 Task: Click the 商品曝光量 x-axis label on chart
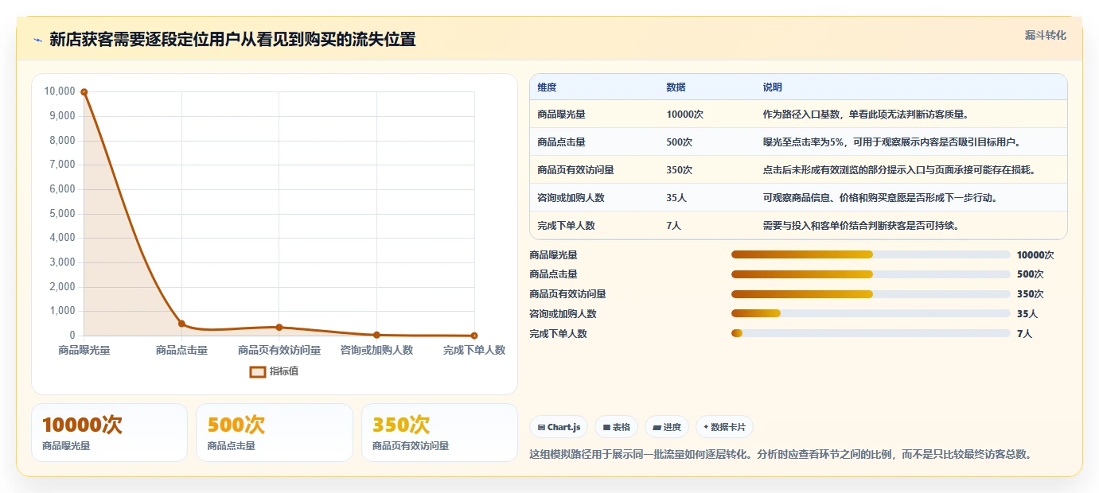pyautogui.click(x=84, y=350)
